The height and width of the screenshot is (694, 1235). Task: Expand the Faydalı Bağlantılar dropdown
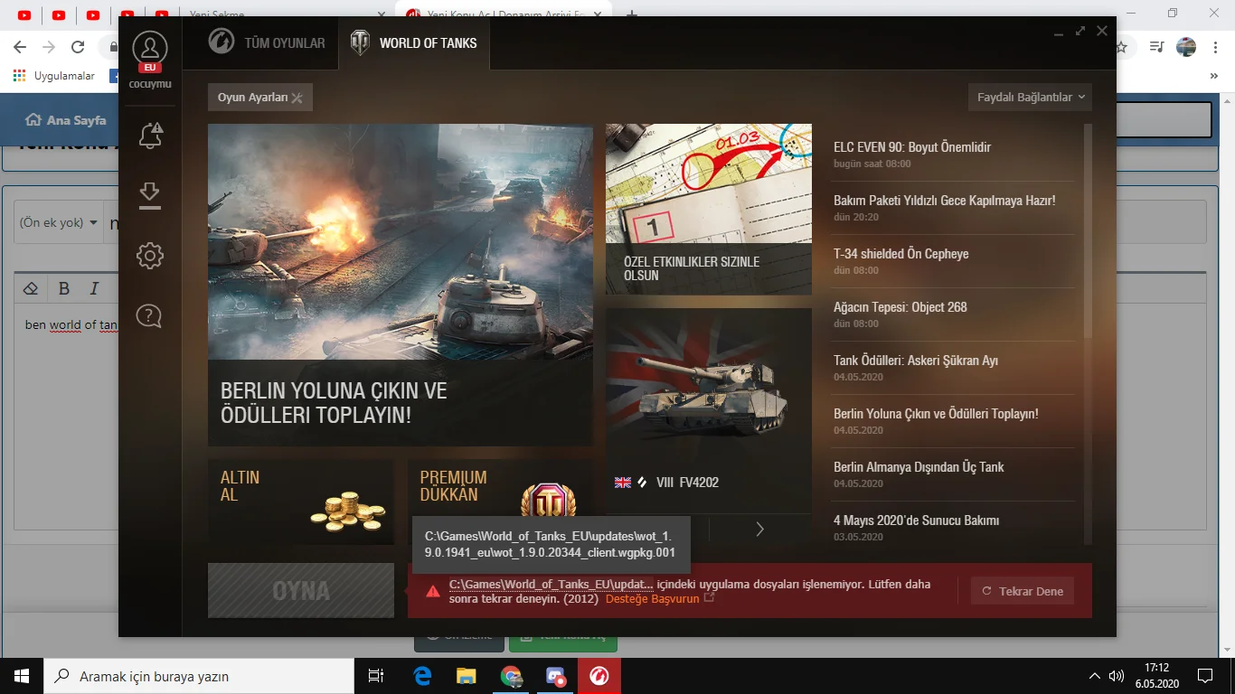[x=1030, y=98]
